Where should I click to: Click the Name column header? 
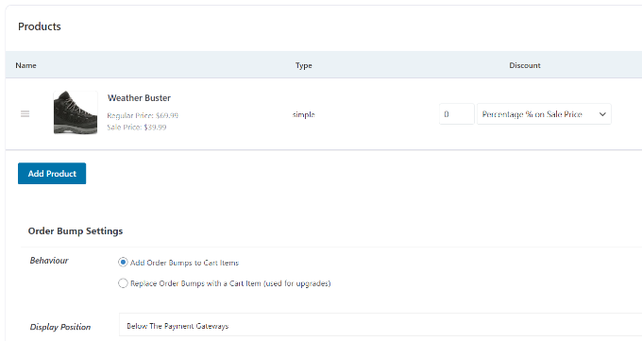(25, 65)
